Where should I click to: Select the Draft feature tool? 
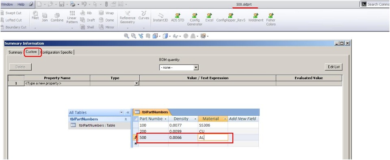coord(87,20)
